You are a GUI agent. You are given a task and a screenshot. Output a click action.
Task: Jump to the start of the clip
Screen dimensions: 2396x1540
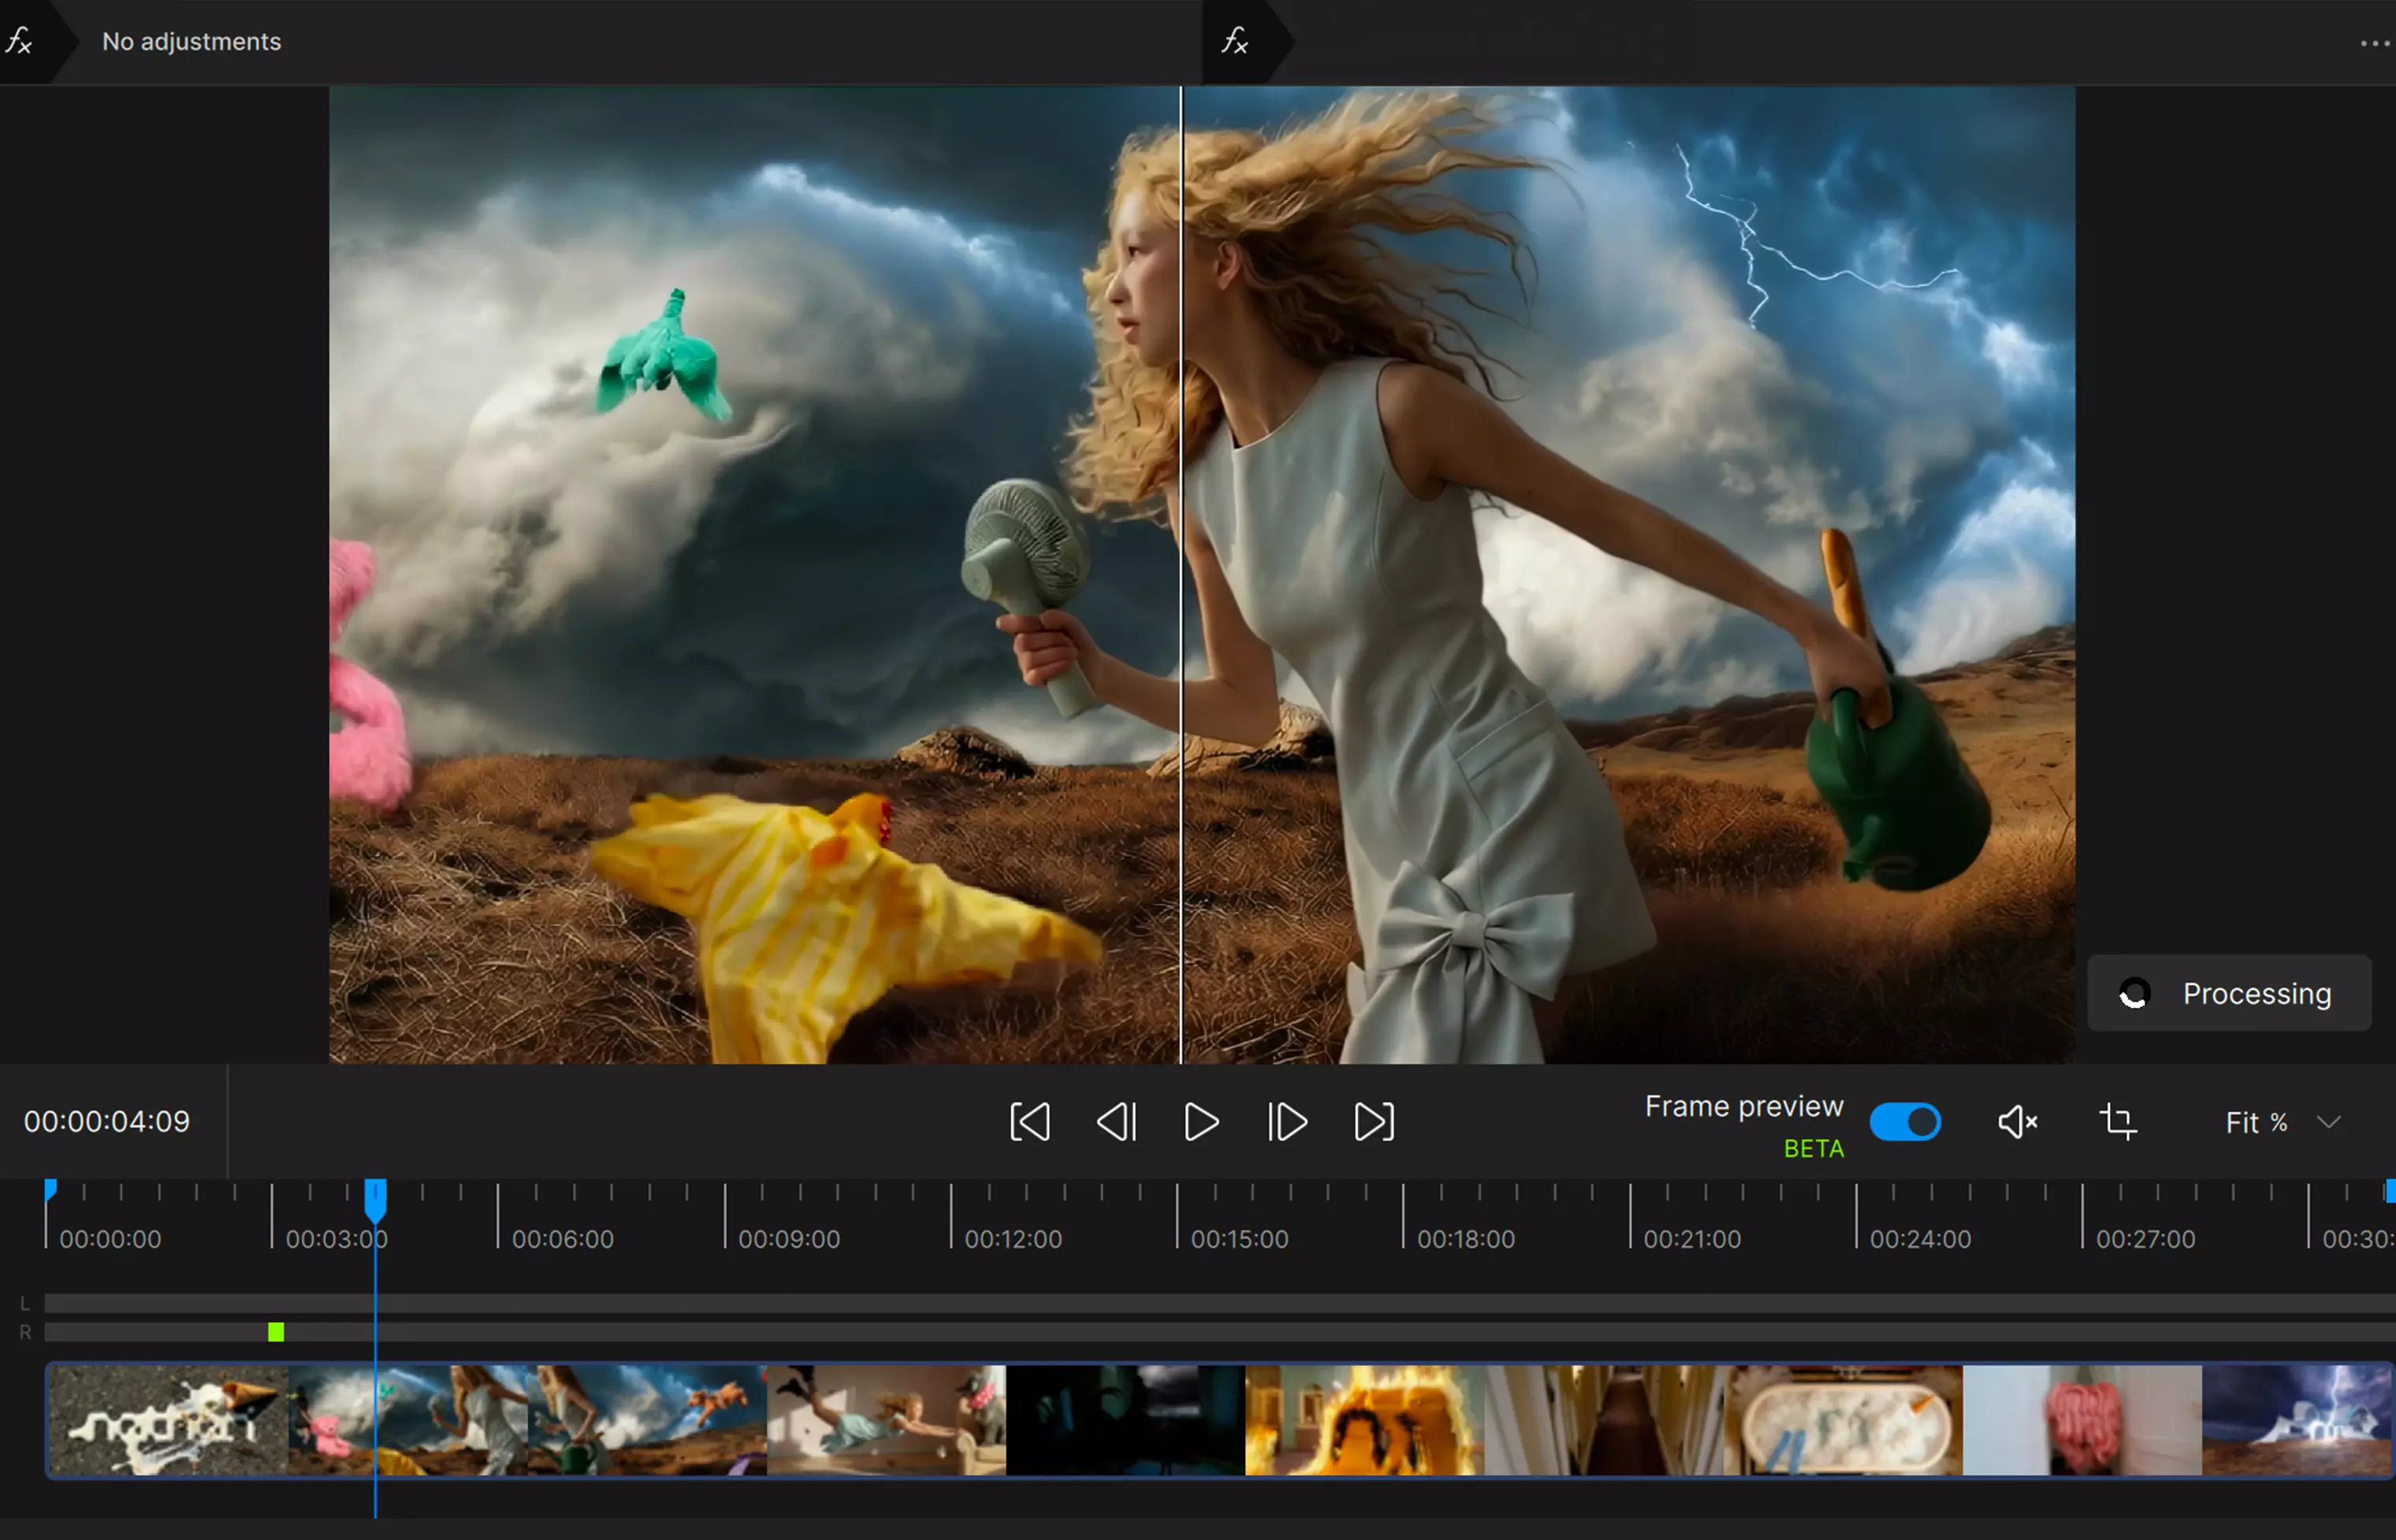[1030, 1122]
